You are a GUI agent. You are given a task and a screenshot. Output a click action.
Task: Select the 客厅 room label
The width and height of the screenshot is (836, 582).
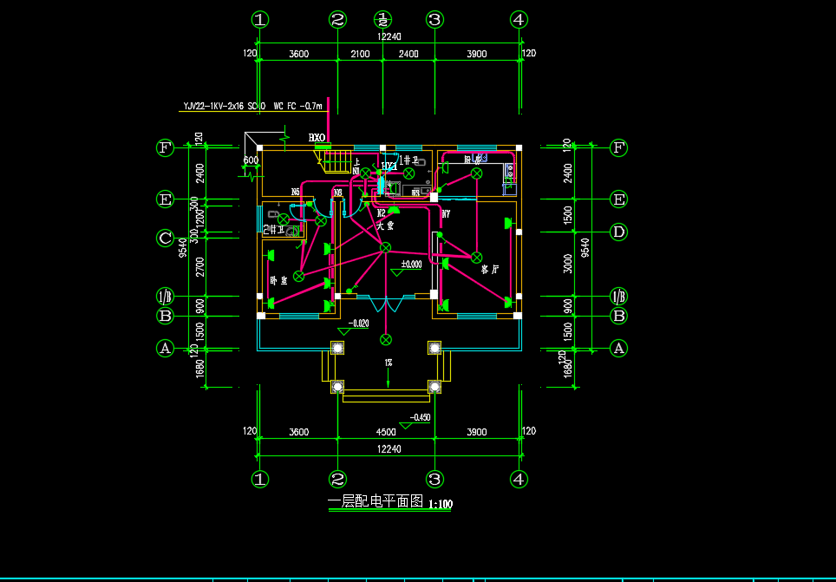489,270
